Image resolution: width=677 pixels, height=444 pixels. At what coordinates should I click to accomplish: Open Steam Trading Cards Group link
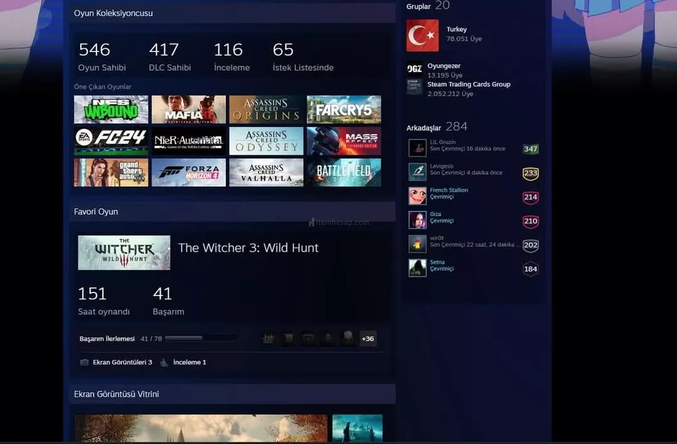(x=468, y=85)
